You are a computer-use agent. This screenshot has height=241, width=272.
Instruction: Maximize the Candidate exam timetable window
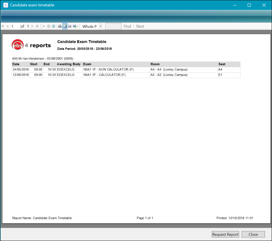[249, 5]
